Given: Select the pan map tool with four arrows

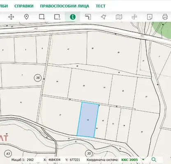Looking at the screenshot, I should point(11,17).
